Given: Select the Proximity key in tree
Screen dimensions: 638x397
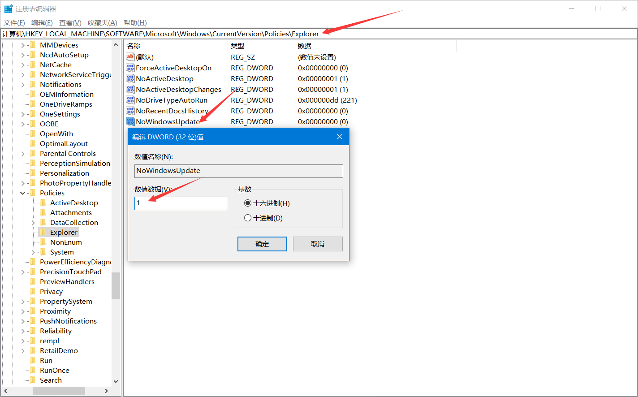Looking at the screenshot, I should click(56, 311).
